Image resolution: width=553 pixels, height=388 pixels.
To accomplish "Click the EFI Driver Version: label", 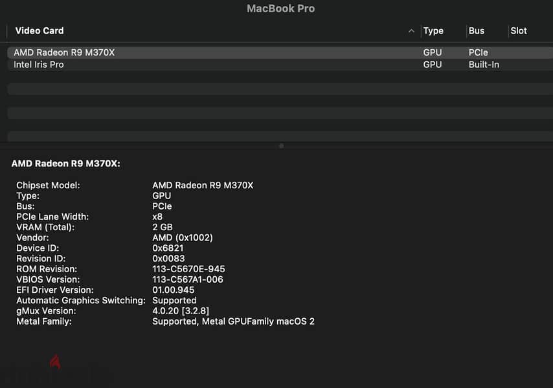I will (x=55, y=290).
